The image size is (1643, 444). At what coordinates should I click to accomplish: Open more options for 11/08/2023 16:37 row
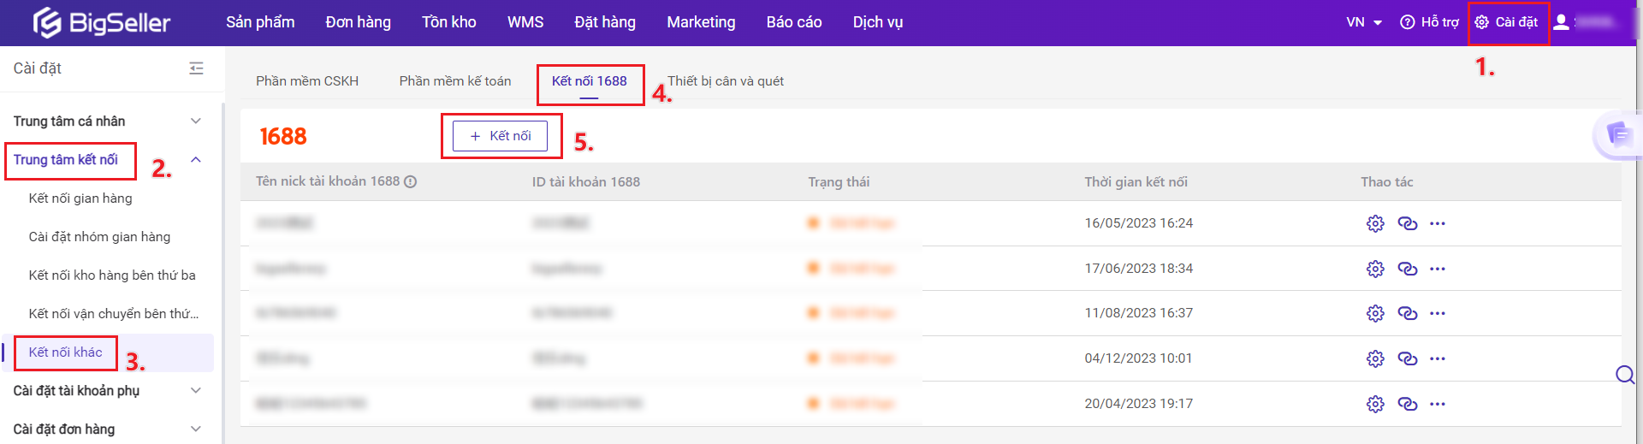tap(1438, 313)
